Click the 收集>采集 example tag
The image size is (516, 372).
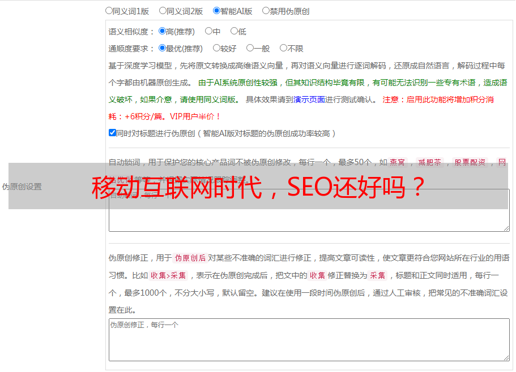coord(168,275)
